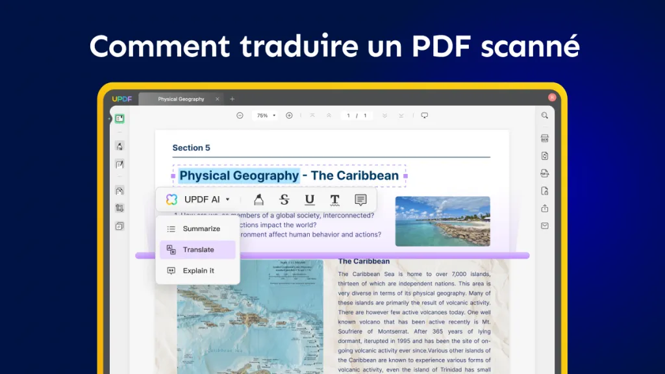665x374 pixels.
Task: Open the crop pages tool
Action: [119, 208]
